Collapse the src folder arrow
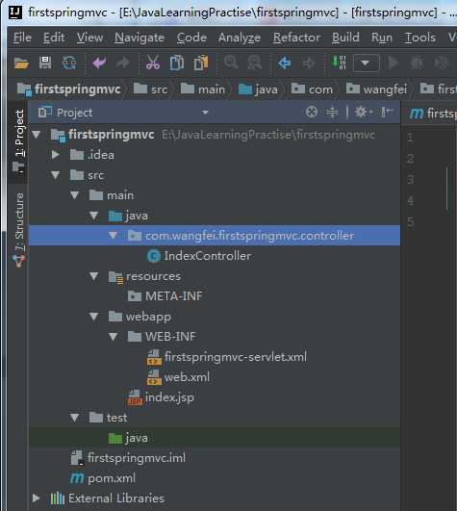This screenshot has width=457, height=511. click(x=56, y=175)
